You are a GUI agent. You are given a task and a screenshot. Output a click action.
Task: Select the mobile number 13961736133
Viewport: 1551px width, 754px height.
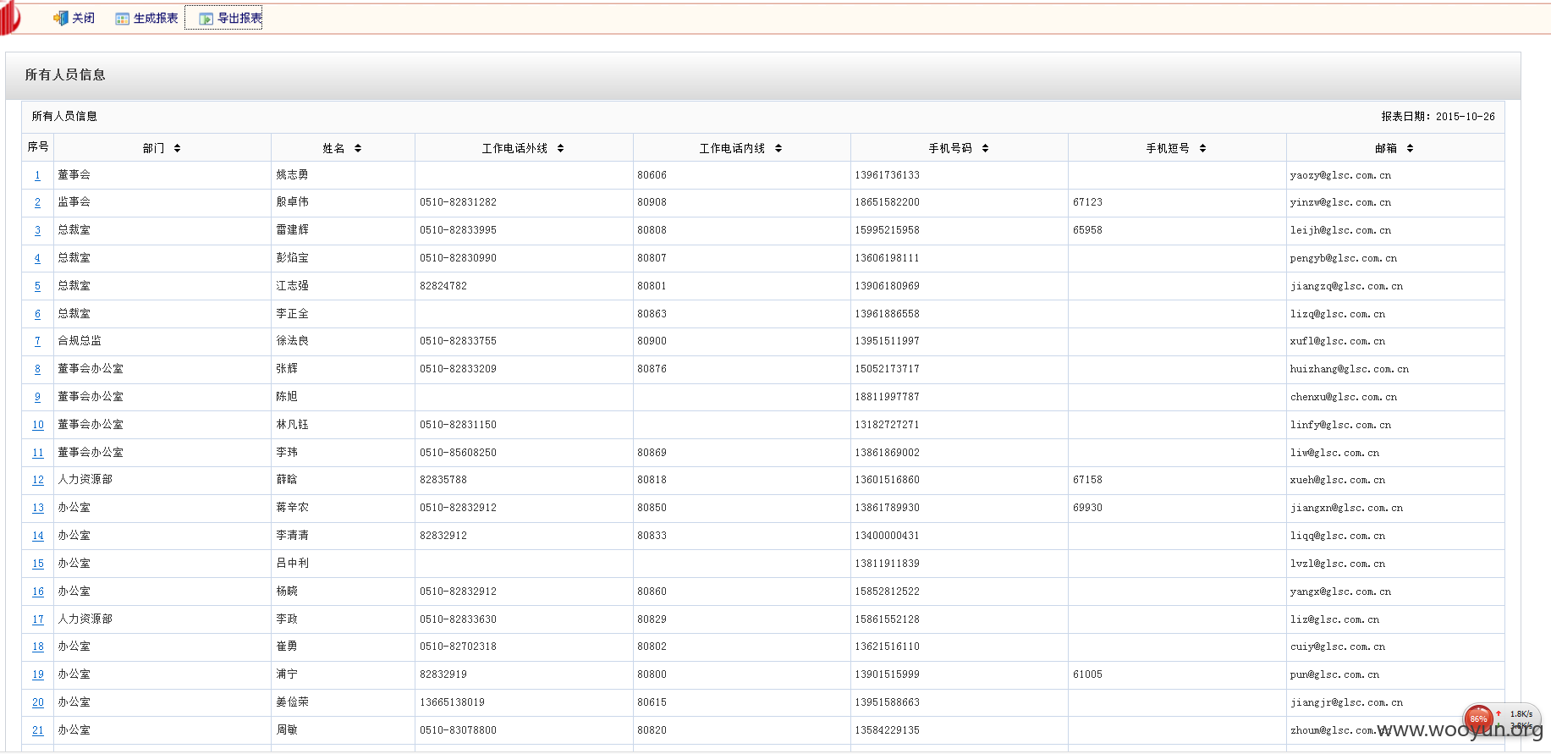888,175
